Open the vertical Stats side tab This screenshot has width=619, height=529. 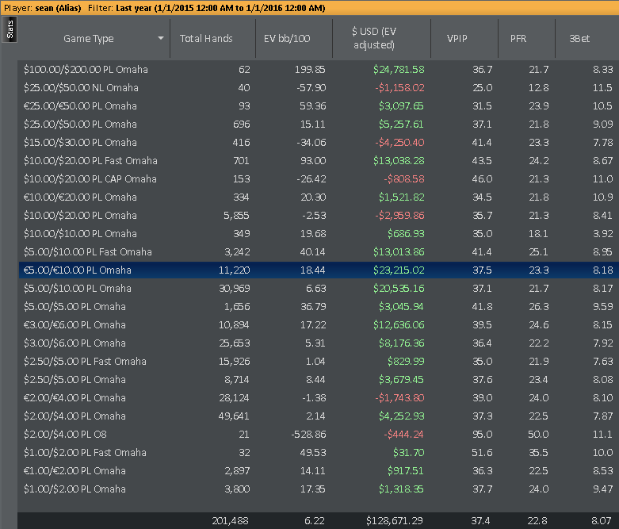[9, 31]
